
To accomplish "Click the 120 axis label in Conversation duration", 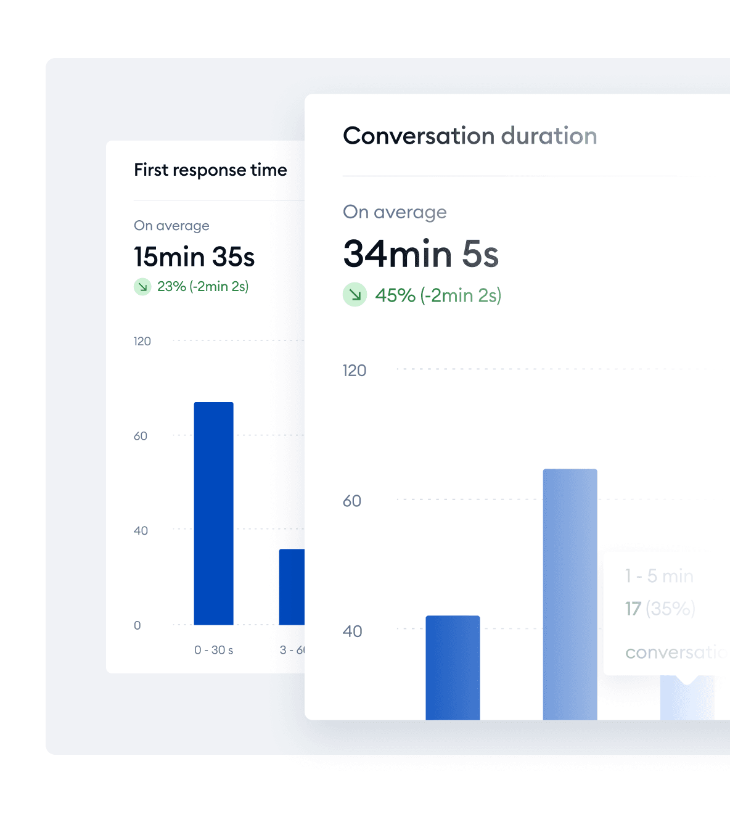I will [355, 371].
